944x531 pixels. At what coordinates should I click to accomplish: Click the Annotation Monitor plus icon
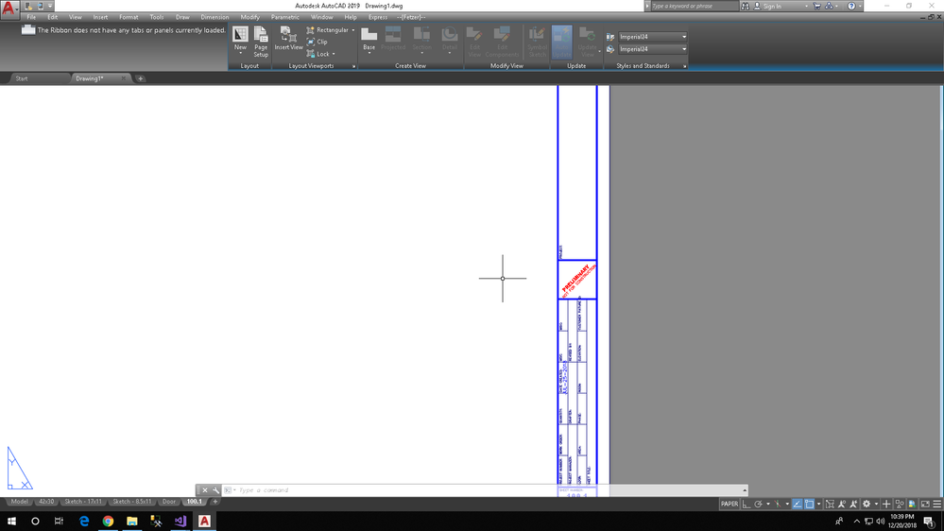886,504
